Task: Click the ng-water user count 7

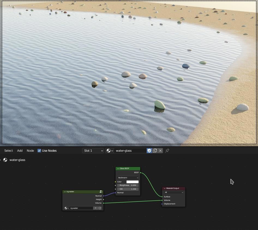Action: 95,208
